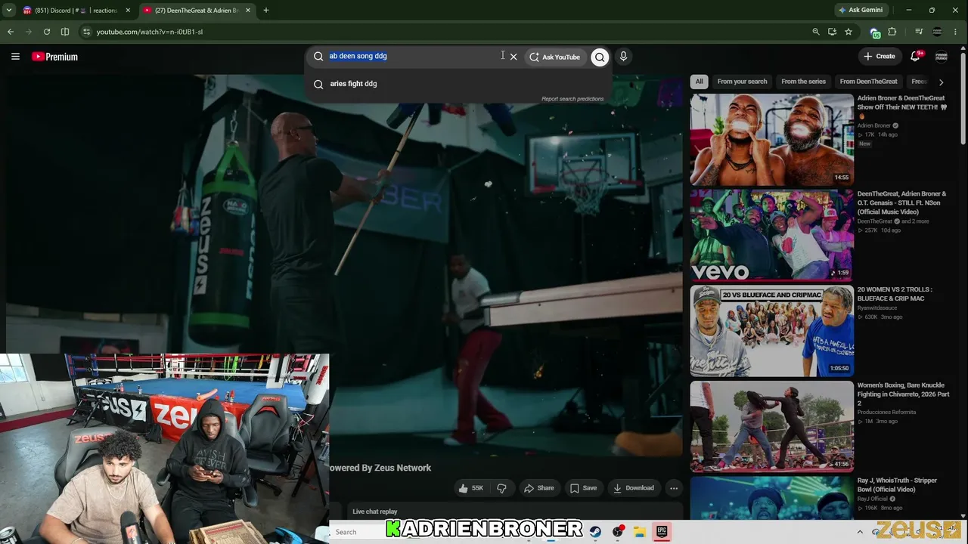Start voice search with the microphone
Viewport: 968px width, 544px height.
pos(623,57)
